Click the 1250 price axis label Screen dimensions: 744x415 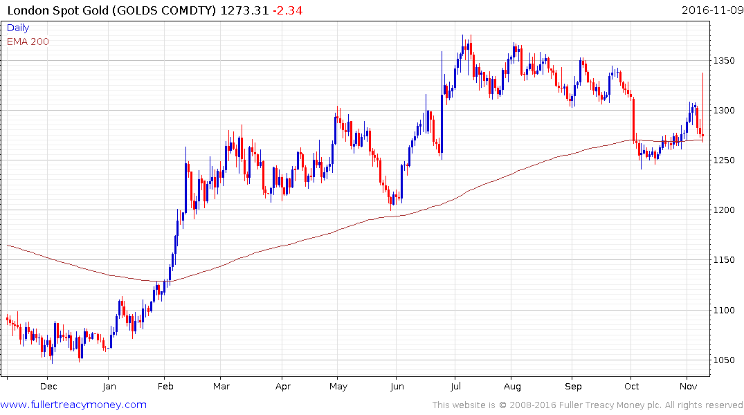click(724, 160)
